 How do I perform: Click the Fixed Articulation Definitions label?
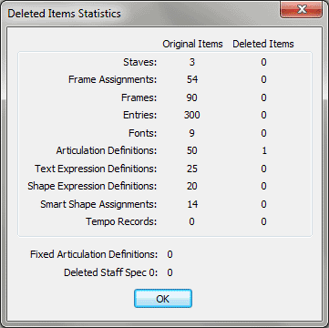click(94, 254)
